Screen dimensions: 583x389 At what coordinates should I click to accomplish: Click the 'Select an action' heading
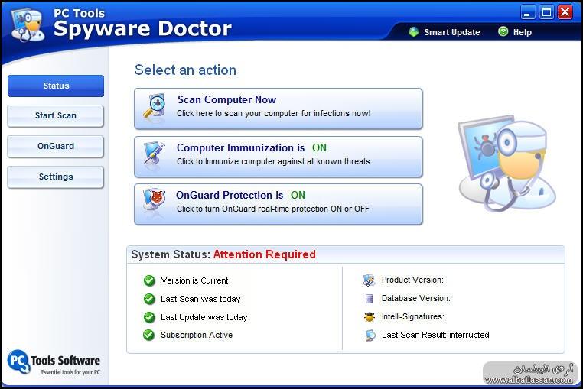(x=185, y=70)
